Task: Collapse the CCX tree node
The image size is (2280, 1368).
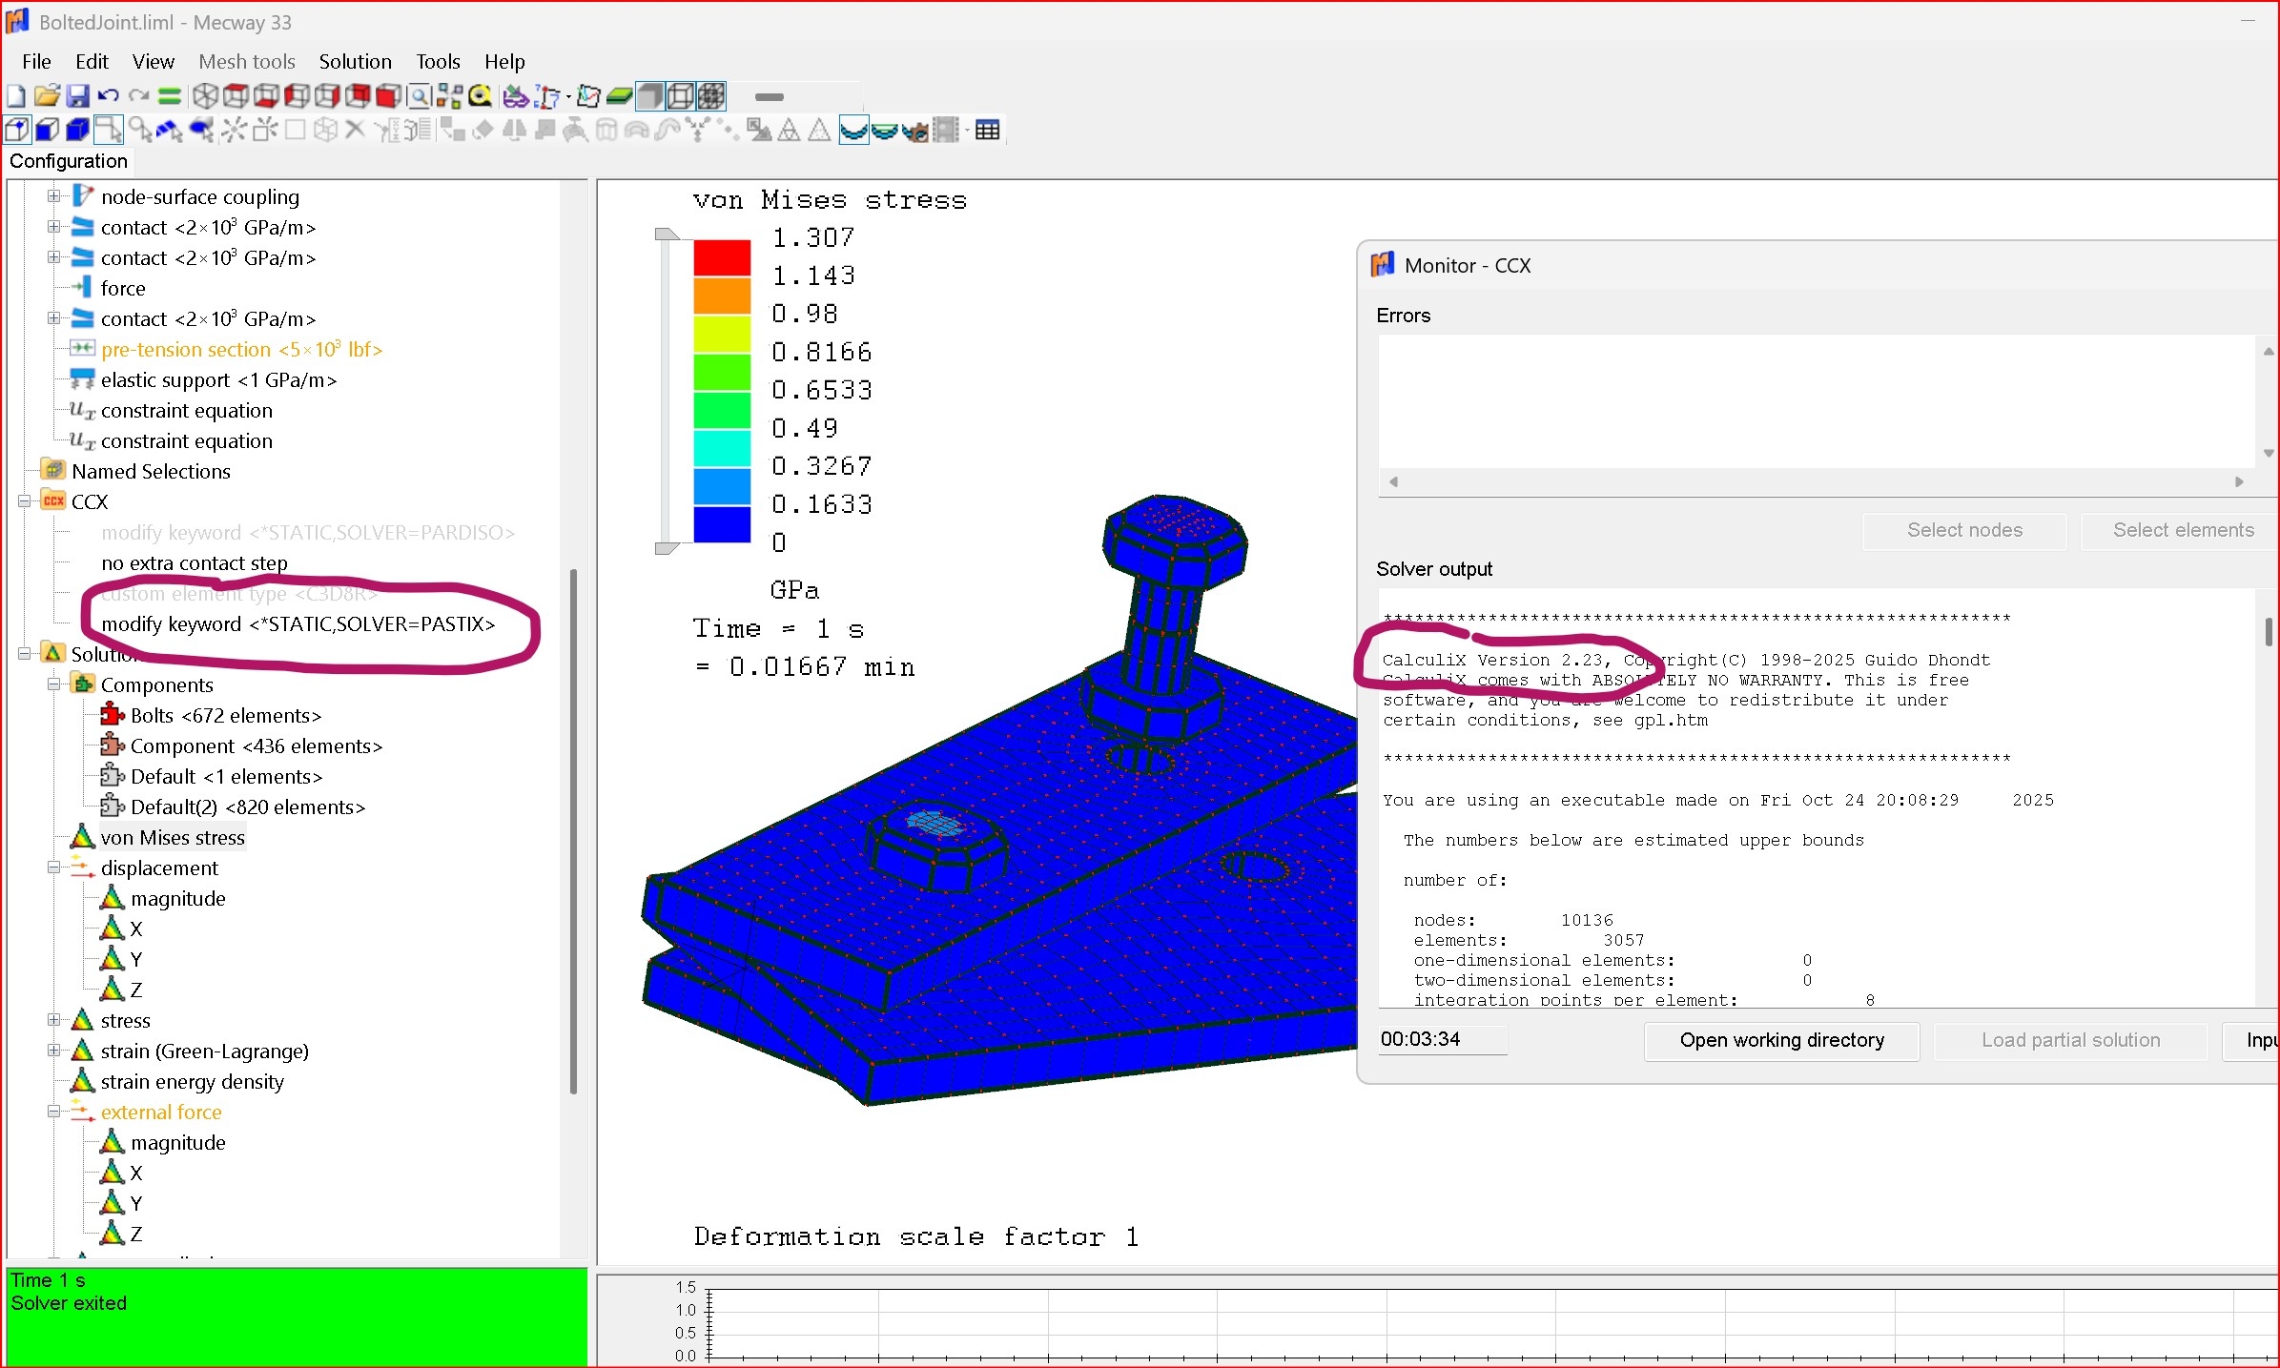Action: click(x=24, y=501)
